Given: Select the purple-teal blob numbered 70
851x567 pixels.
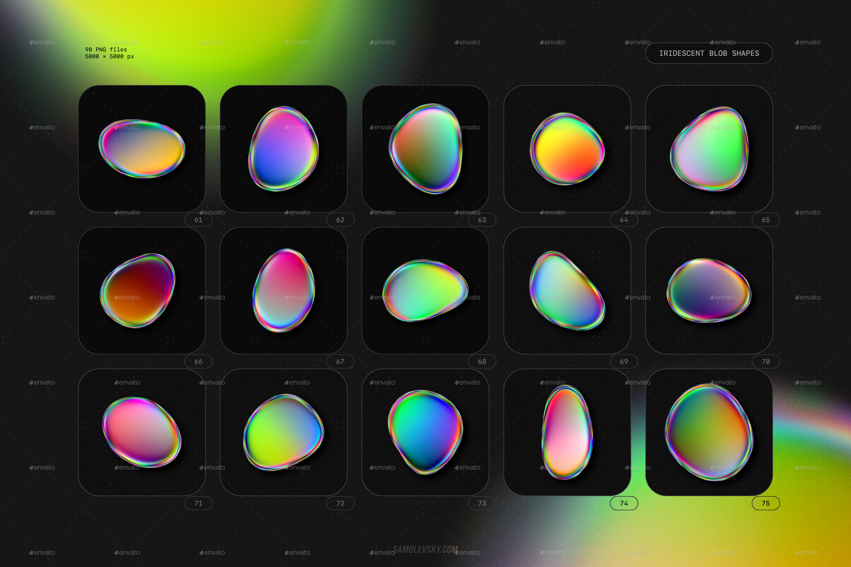Looking at the screenshot, I should pos(709,290).
